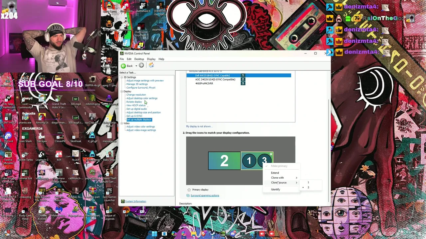Viewport: 426px width, 239px height.
Task: Open Baby Steps desktop shortcut
Action: pos(109,156)
